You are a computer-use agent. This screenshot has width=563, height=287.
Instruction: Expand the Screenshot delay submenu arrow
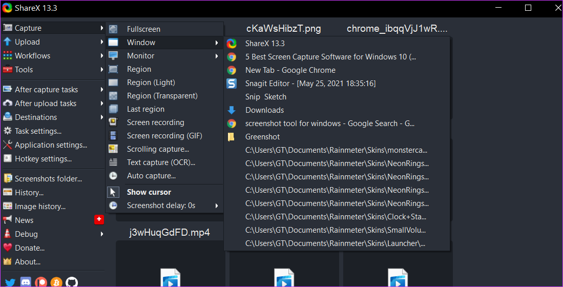[217, 206]
